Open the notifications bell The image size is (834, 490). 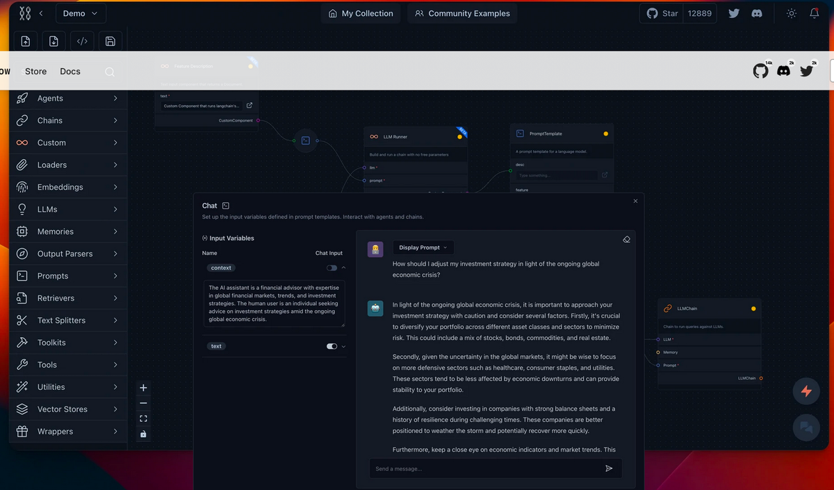click(815, 13)
